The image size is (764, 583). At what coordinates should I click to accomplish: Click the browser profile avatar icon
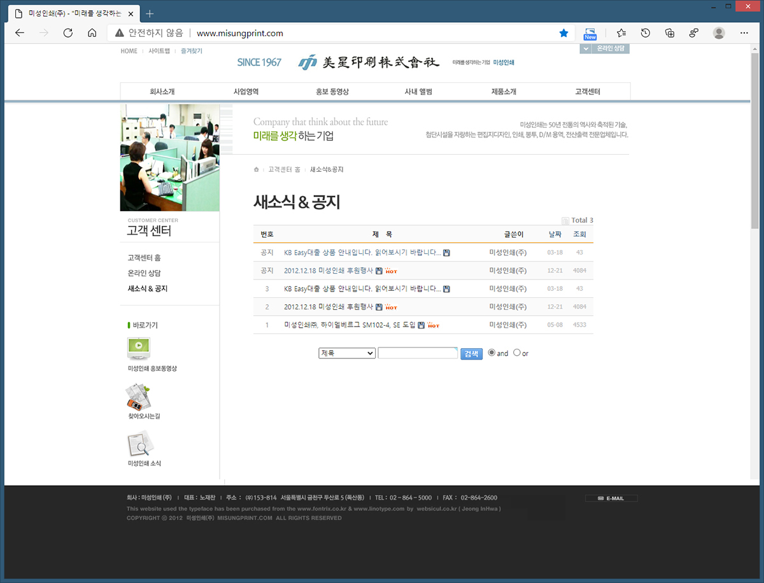[x=719, y=33]
